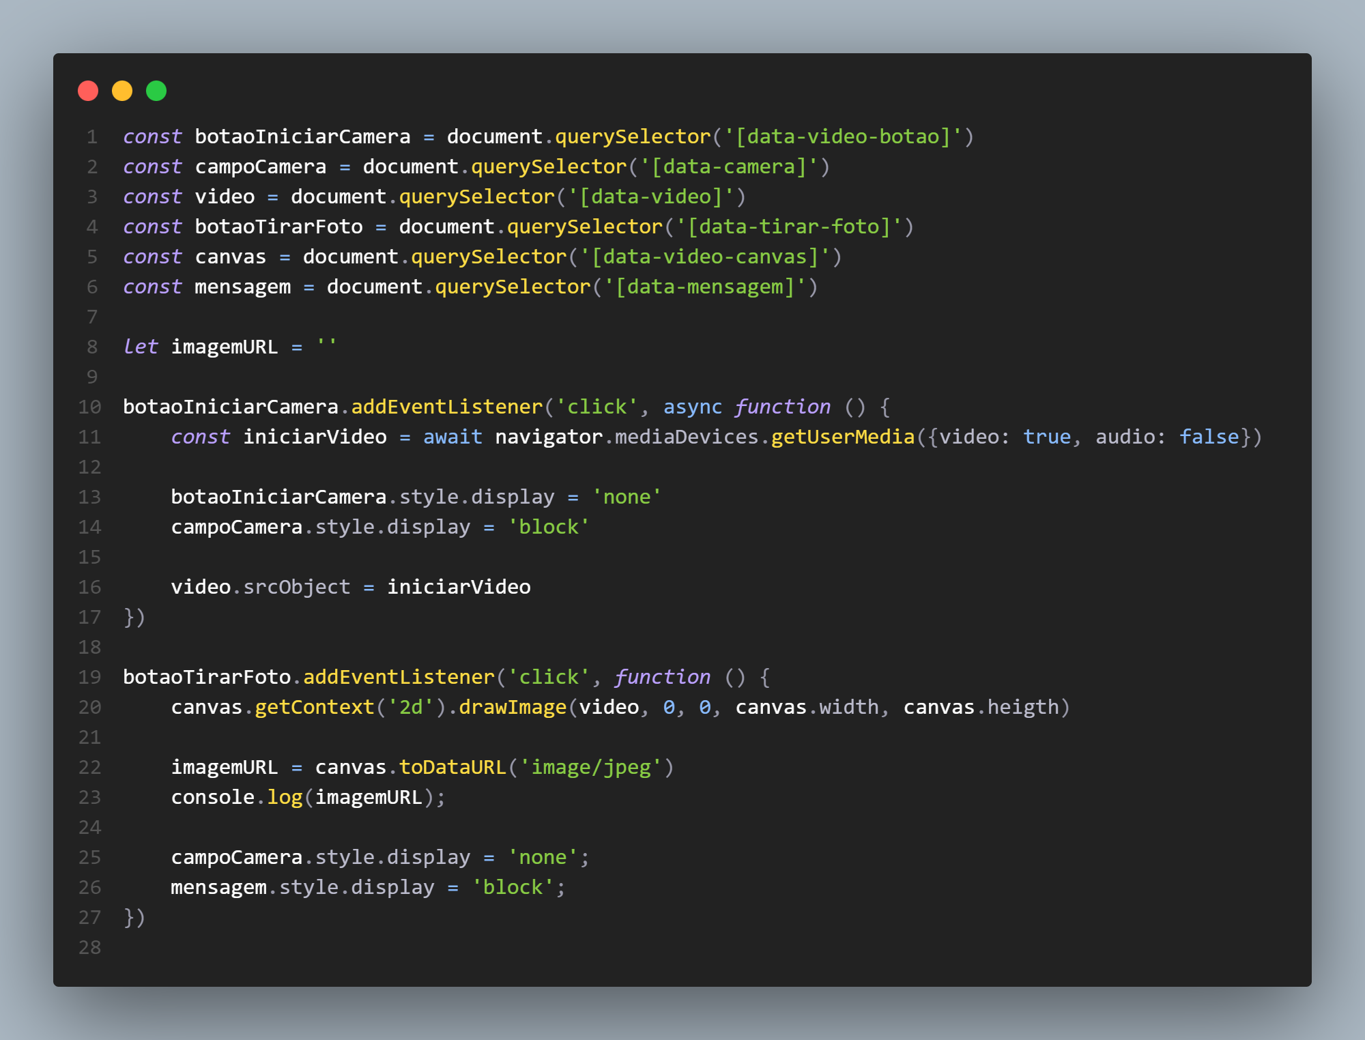The height and width of the screenshot is (1040, 1365).
Task: Click addEventListener on line 19
Action: coord(399,677)
